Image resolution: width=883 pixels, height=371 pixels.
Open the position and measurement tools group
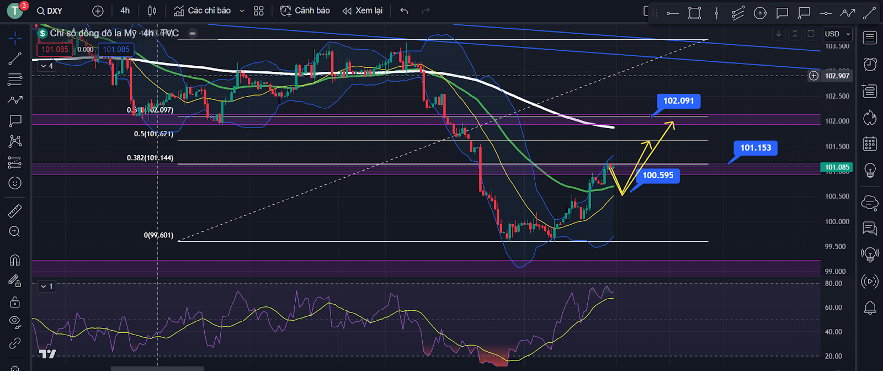15,162
